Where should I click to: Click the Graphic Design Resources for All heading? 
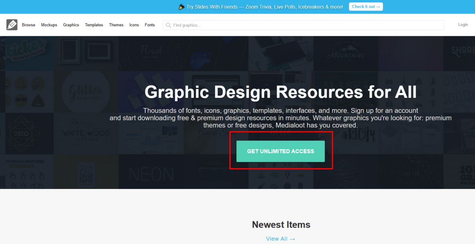coord(280,92)
